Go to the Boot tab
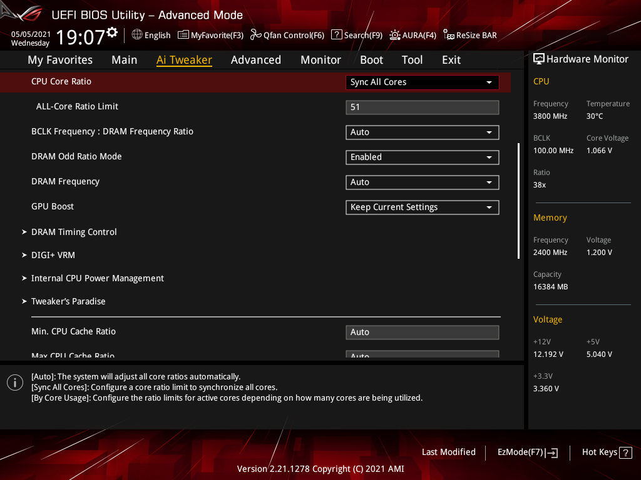Screen dimensions: 641x480 (372, 60)
